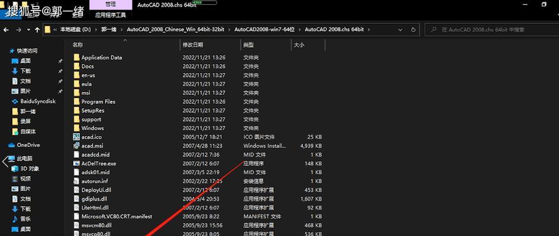Expand chevron after 本地磁盘 (D:) breadcrumb
Image resolution: width=559 pixels, height=236 pixels.
click(96, 29)
